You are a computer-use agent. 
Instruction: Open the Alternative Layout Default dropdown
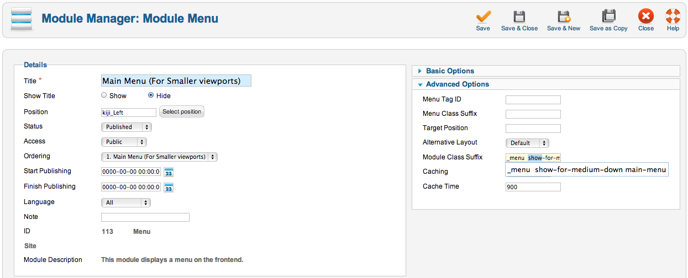coord(527,143)
